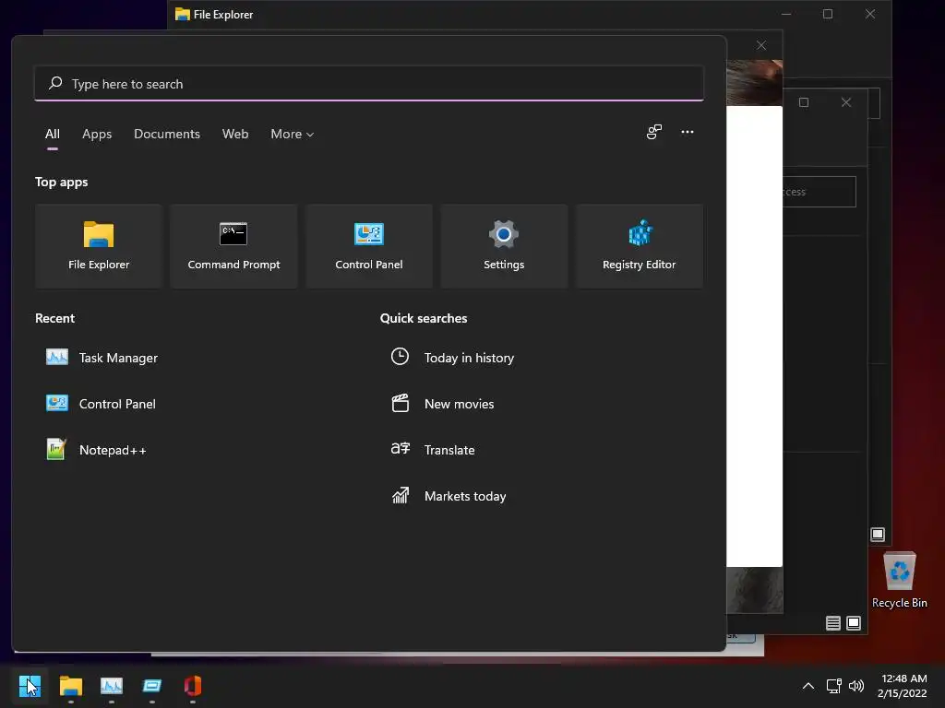Viewport: 945px width, 708px height.
Task: Open File Explorer from the taskbar
Action: (x=70, y=686)
